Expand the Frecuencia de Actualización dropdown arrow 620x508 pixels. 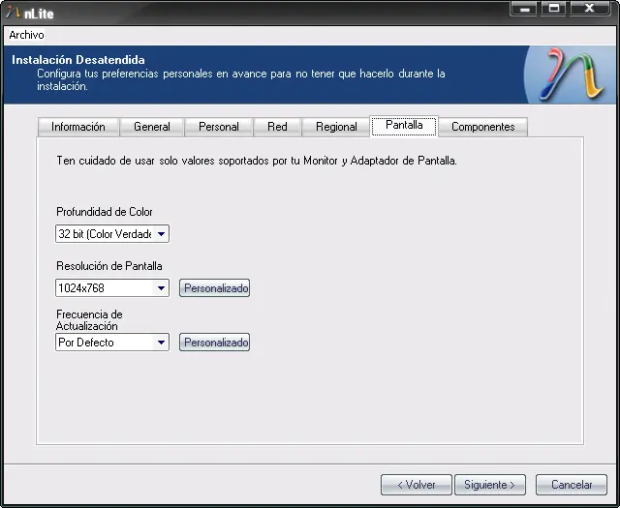161,343
